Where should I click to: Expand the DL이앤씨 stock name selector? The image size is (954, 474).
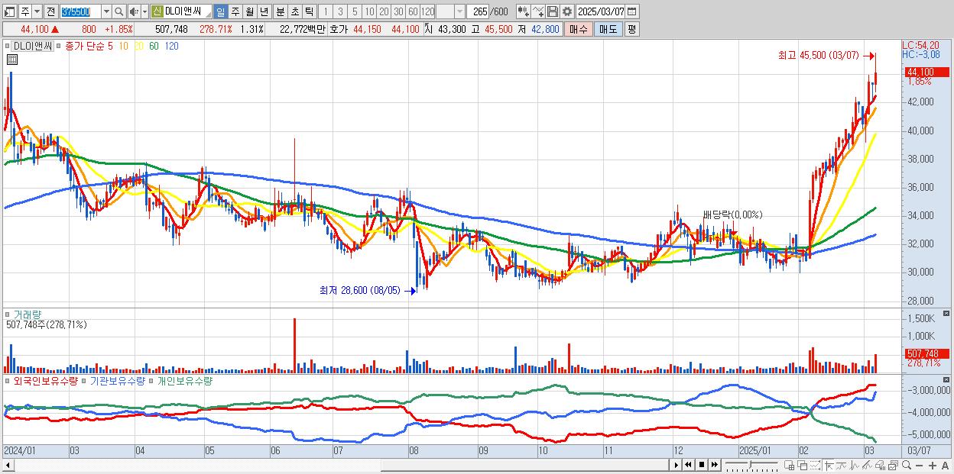[207, 15]
